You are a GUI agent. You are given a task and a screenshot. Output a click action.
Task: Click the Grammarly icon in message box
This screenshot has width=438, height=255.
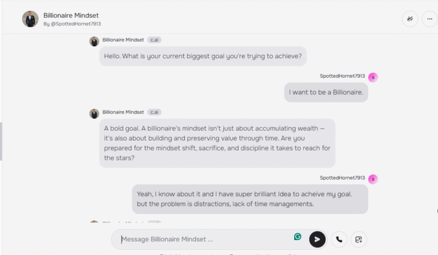[x=298, y=237]
